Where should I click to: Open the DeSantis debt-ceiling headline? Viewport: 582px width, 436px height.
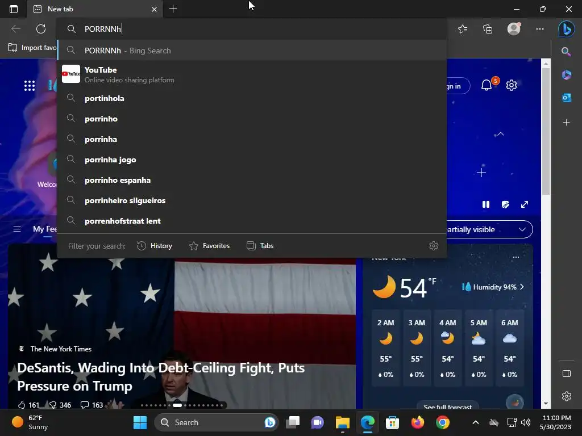pos(161,377)
